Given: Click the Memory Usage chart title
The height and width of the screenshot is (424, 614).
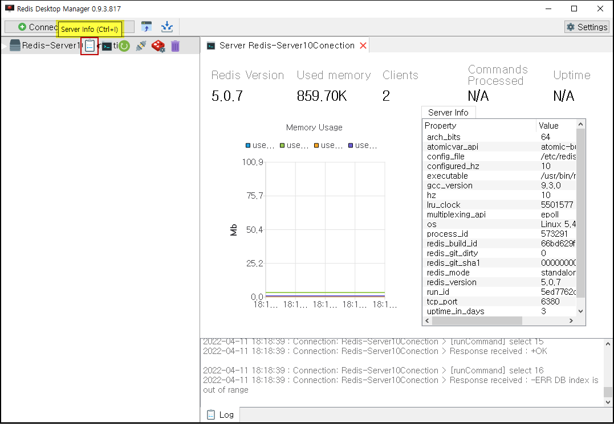Looking at the screenshot, I should [x=314, y=127].
